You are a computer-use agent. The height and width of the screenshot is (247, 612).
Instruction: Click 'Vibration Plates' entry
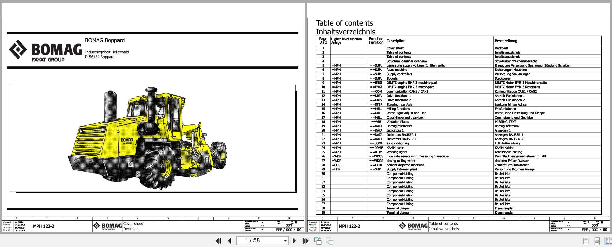[x=398, y=122]
